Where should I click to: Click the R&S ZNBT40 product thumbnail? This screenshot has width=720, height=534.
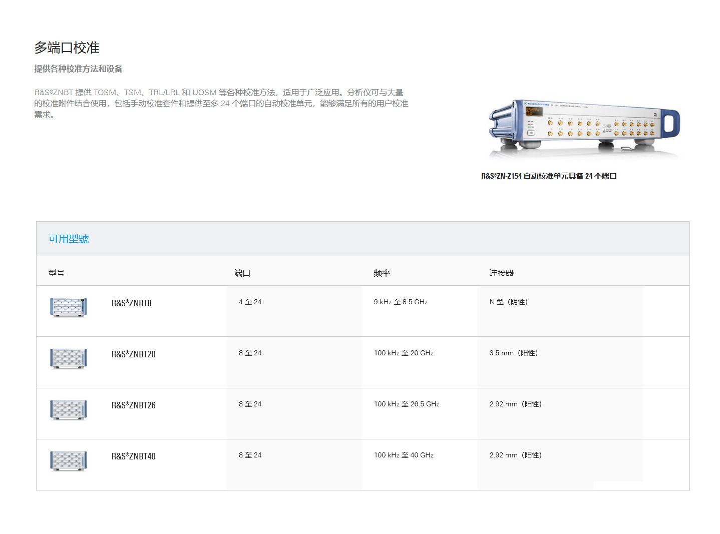pyautogui.click(x=69, y=460)
